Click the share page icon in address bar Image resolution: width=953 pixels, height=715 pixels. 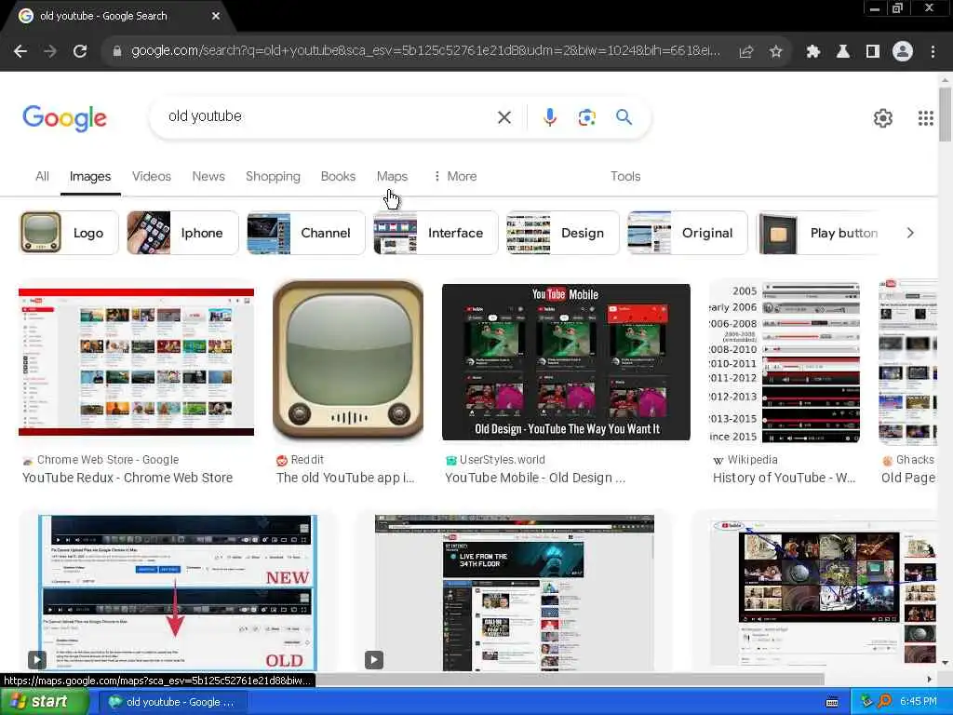(745, 52)
